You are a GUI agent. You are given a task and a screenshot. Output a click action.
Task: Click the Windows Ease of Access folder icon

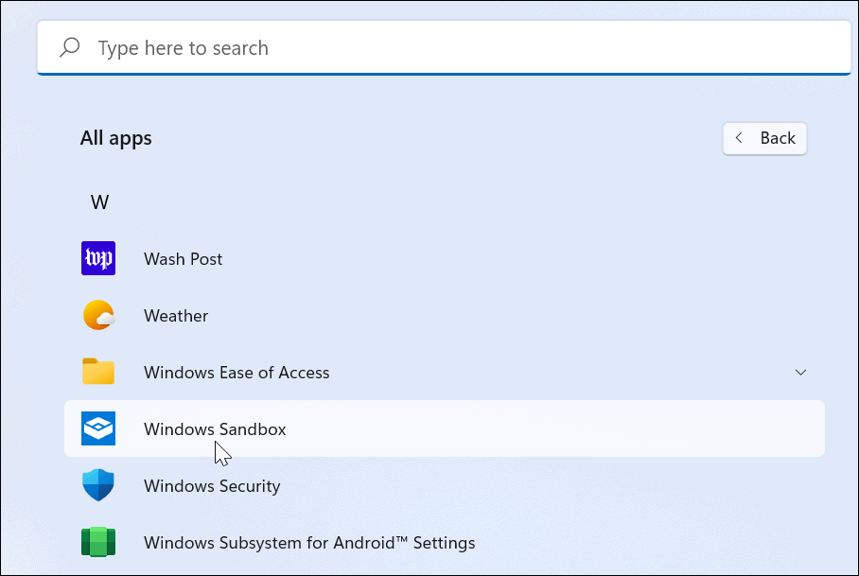click(98, 372)
